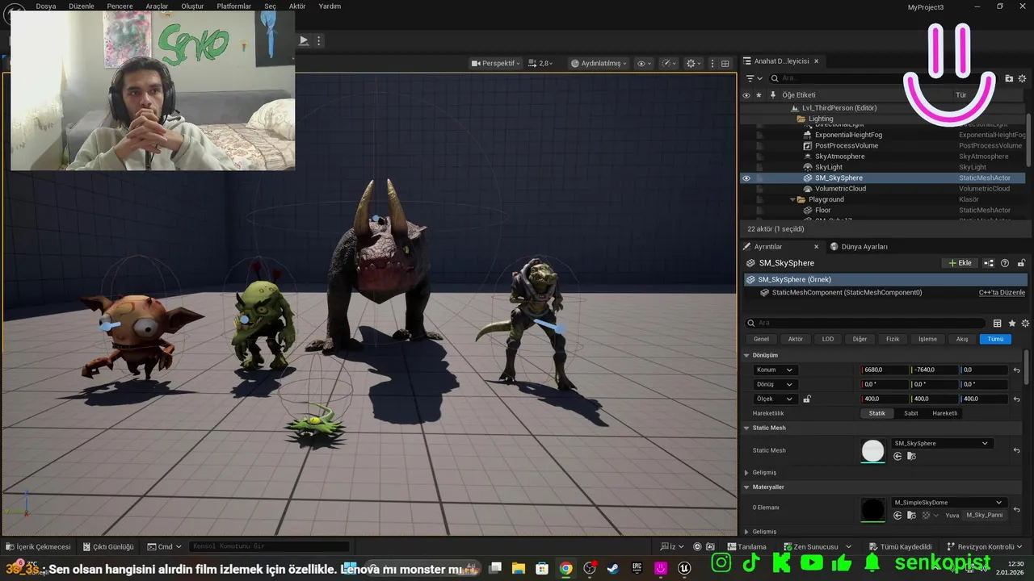Click star column header in Outliner
The height and width of the screenshot is (581, 1034).
pos(759,95)
